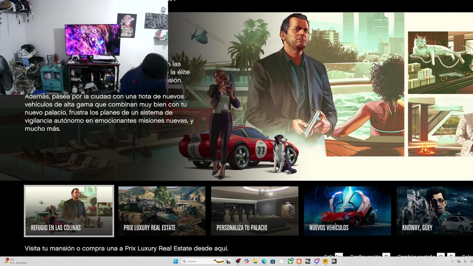The image size is (473, 266).
Task: Open the Windows Start menu
Action: 176,261
